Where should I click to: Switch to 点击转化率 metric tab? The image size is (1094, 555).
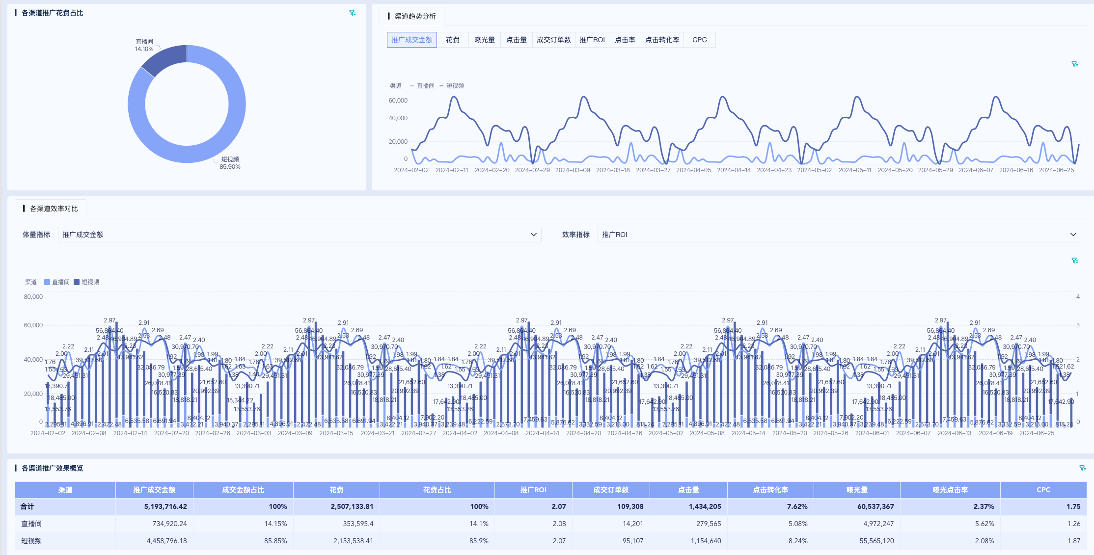[x=662, y=40]
